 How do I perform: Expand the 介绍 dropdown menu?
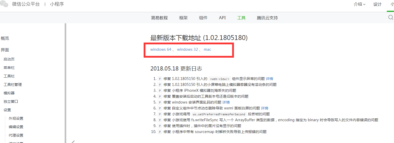point(359,4)
